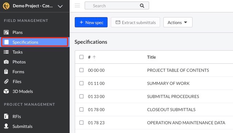Click the Tasks list icon

[x=6, y=52]
